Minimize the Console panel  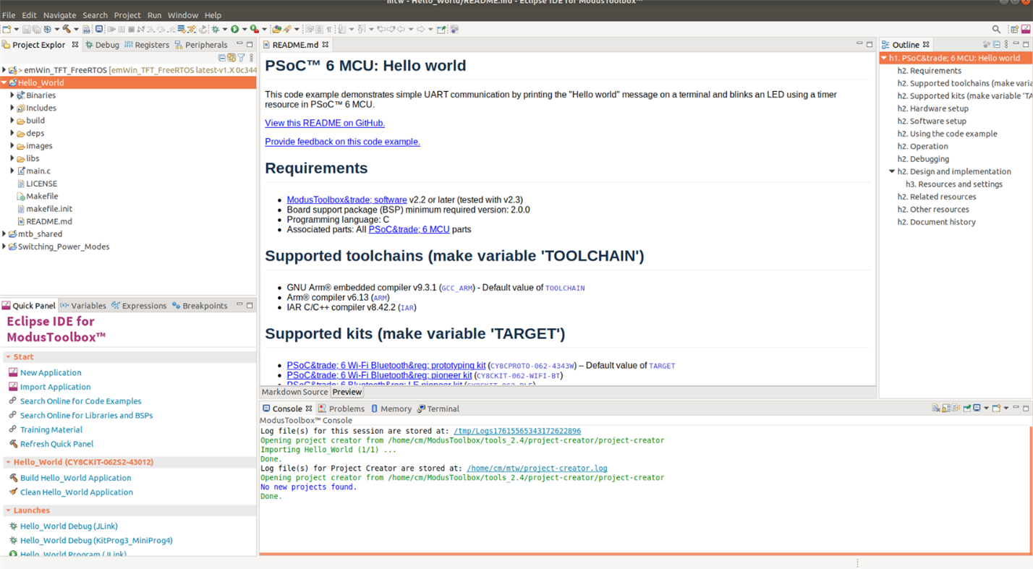click(1016, 408)
